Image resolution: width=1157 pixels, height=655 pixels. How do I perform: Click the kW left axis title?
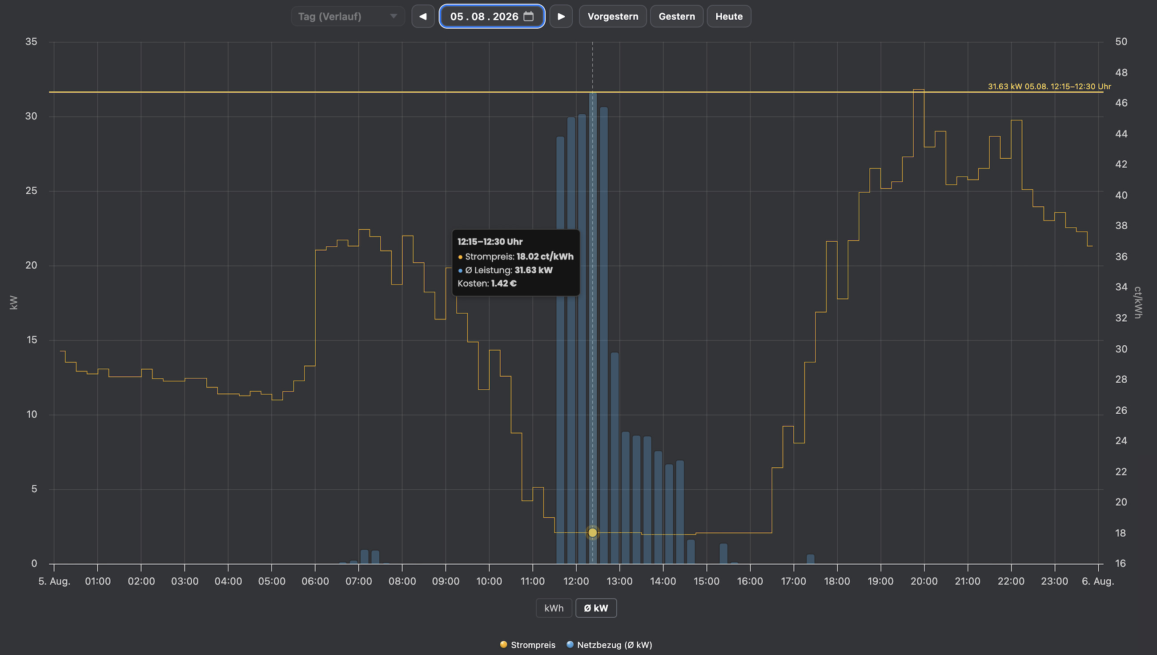13,302
